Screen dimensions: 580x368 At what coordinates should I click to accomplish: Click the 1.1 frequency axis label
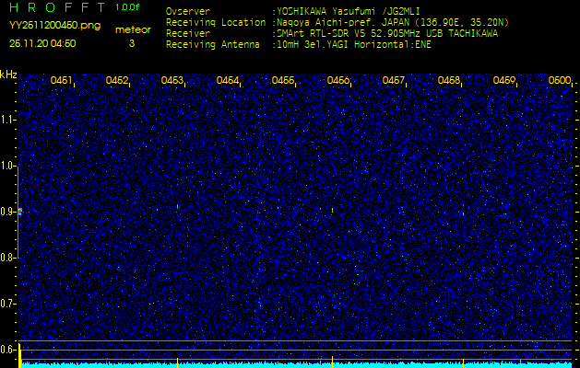click(x=8, y=120)
